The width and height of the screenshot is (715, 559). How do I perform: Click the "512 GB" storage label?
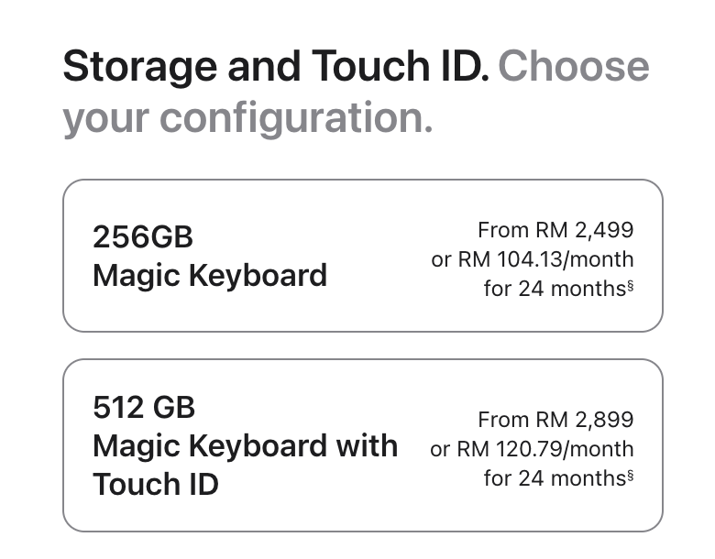point(144,407)
